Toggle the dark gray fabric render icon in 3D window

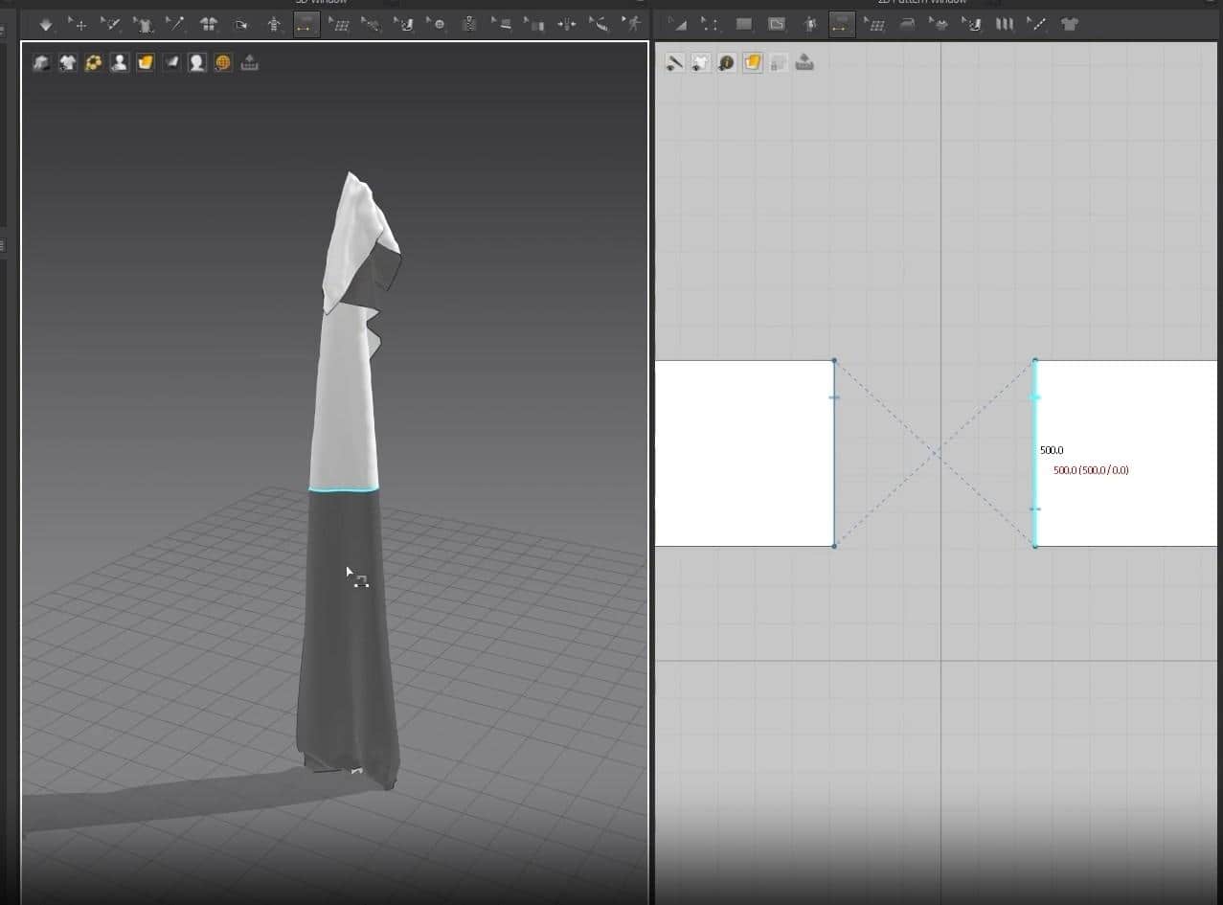pos(171,63)
